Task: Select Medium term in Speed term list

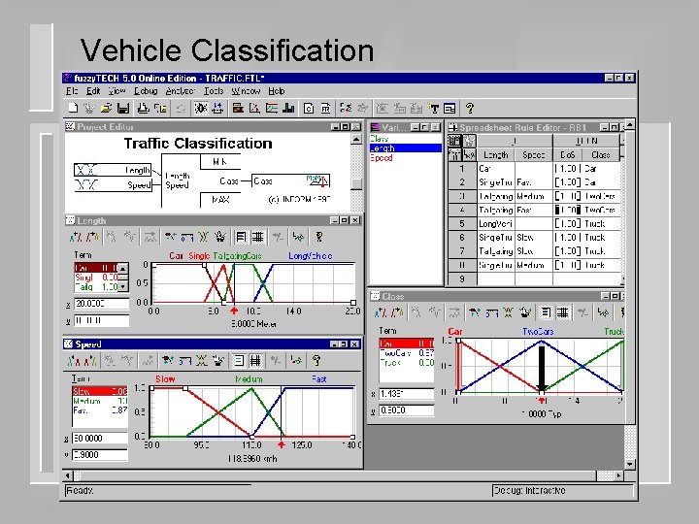Action: click(100, 401)
